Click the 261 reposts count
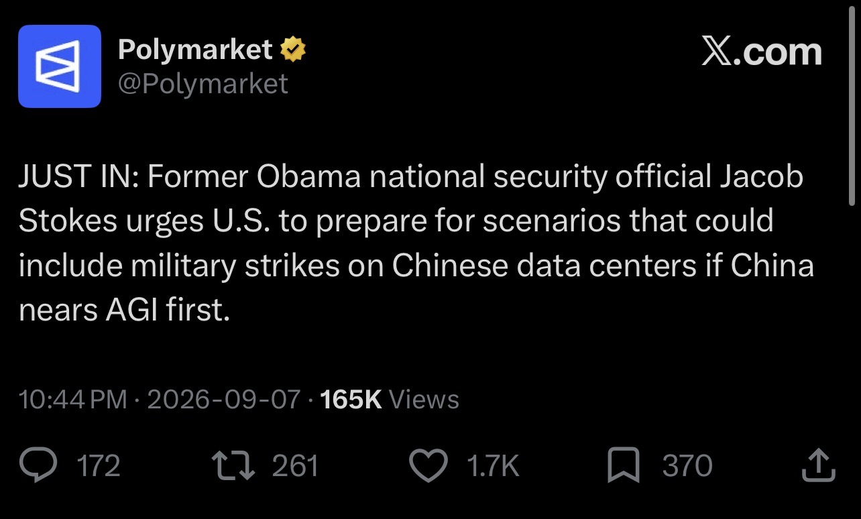The width and height of the screenshot is (861, 519). click(x=295, y=466)
